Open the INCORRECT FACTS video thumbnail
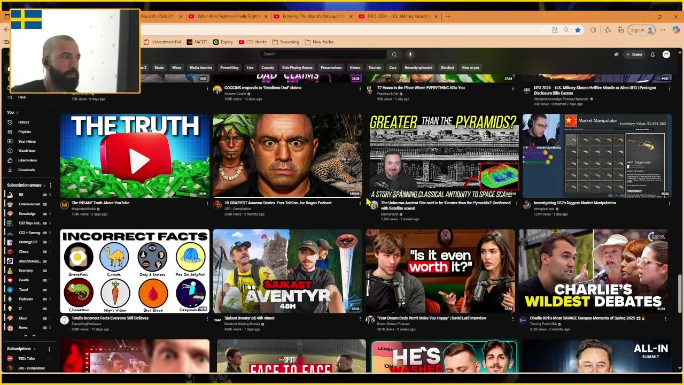The width and height of the screenshot is (684, 385). (x=135, y=271)
